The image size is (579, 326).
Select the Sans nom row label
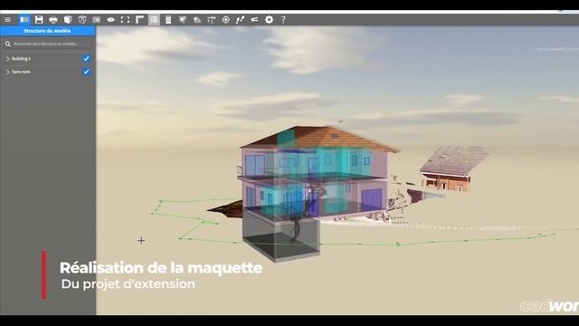click(21, 72)
